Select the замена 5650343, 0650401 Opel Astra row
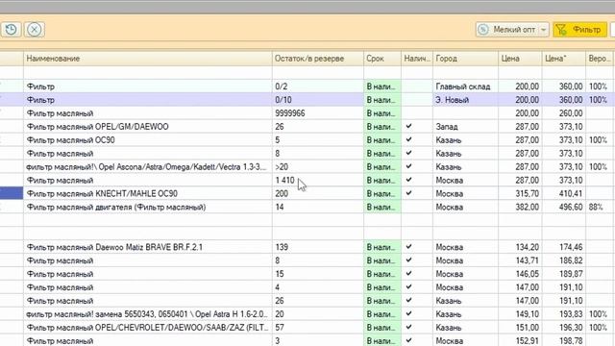The image size is (615, 346). point(147,314)
